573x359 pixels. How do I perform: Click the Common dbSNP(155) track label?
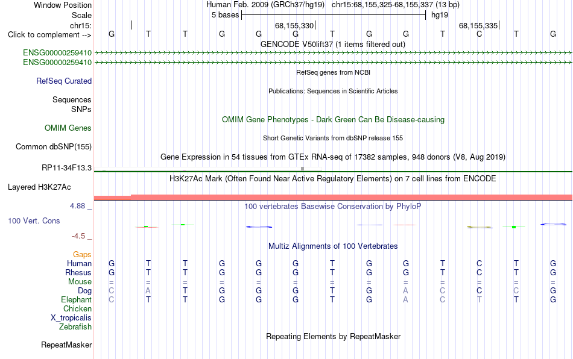tap(54, 146)
